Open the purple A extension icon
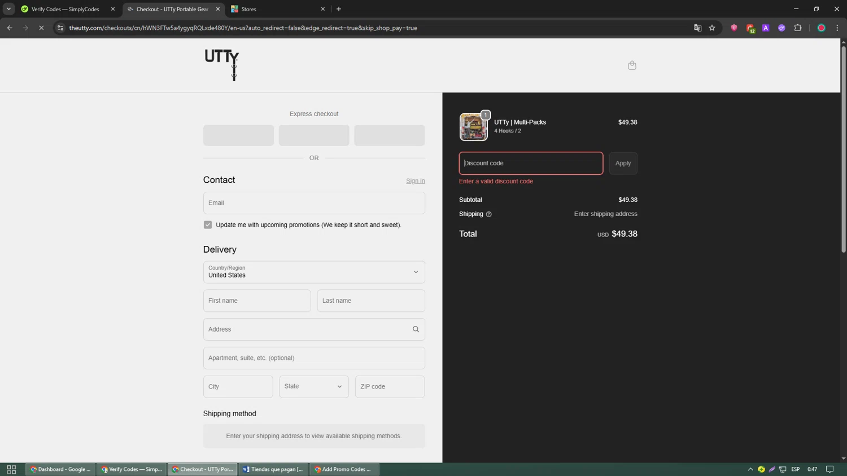This screenshot has height=476, width=847. point(766,28)
